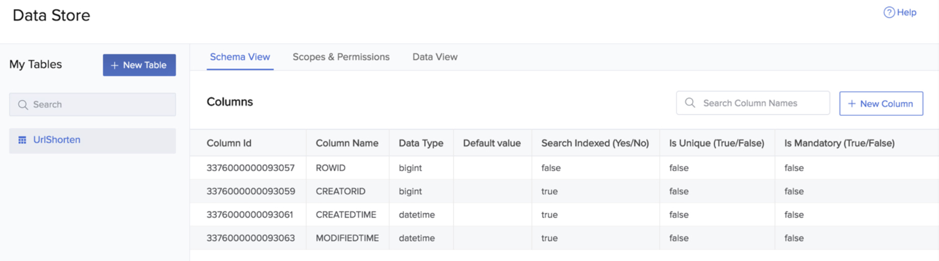Select the ROWID column row
The height and width of the screenshot is (261, 939).
click(x=331, y=168)
